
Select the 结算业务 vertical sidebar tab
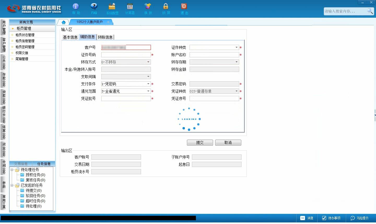4,132
